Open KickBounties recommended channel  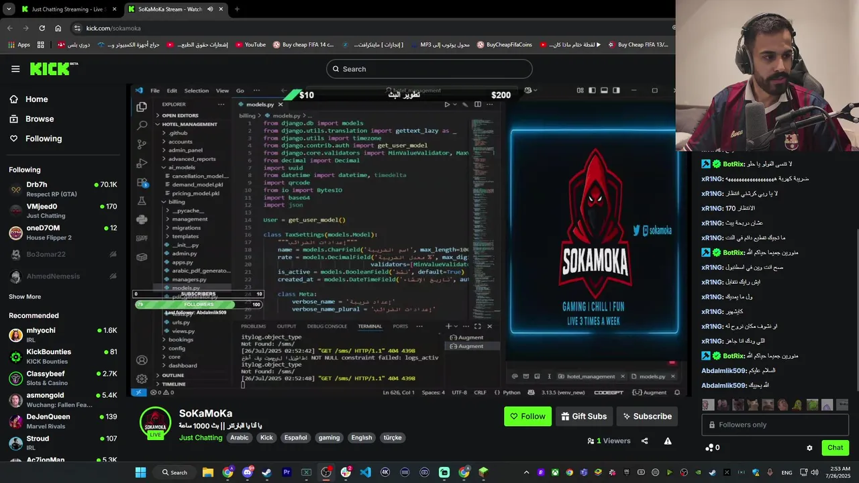click(63, 356)
